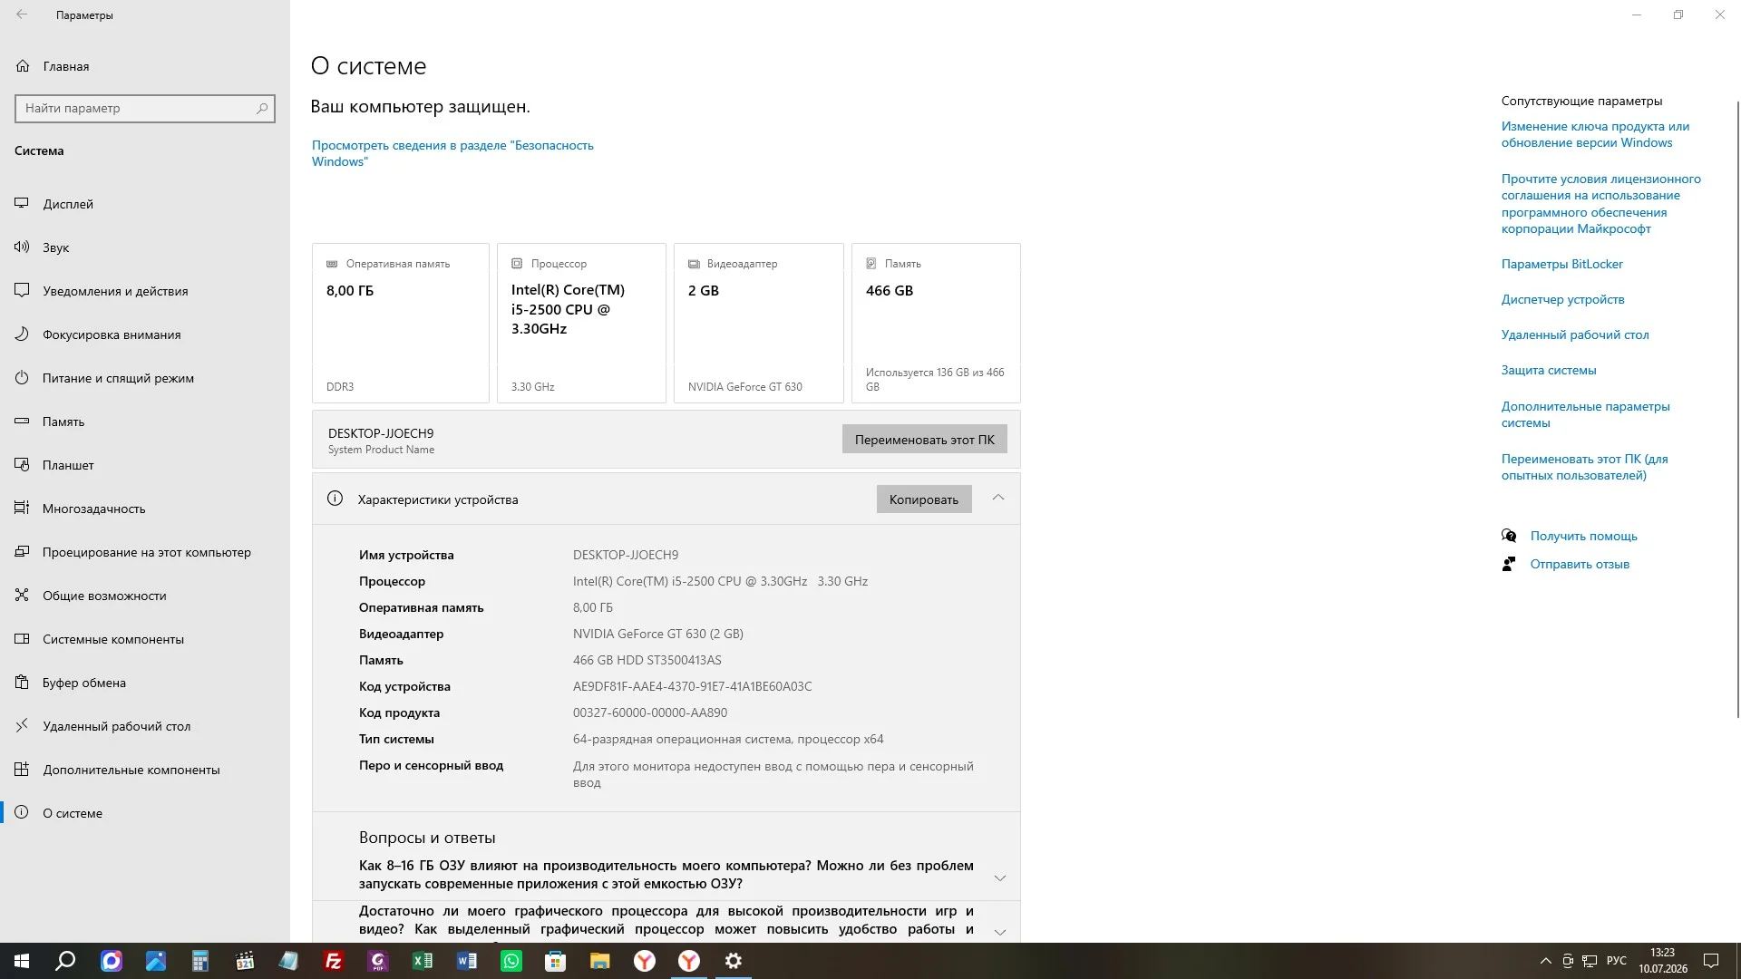The image size is (1741, 979).
Task: Open Microsoft Store from the taskbar
Action: (556, 961)
